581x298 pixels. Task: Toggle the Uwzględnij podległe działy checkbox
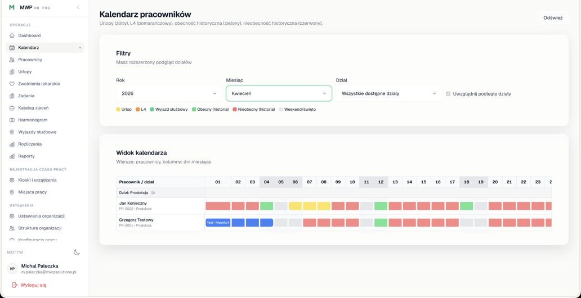[448, 94]
